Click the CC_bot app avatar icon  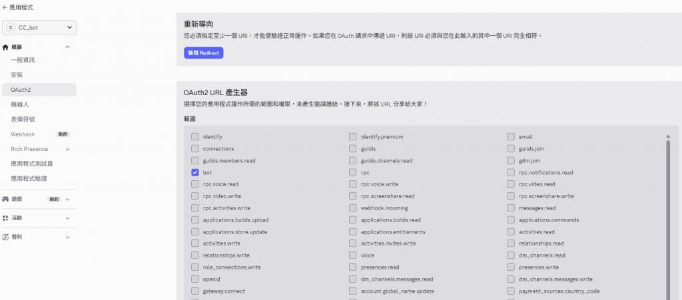[11, 27]
